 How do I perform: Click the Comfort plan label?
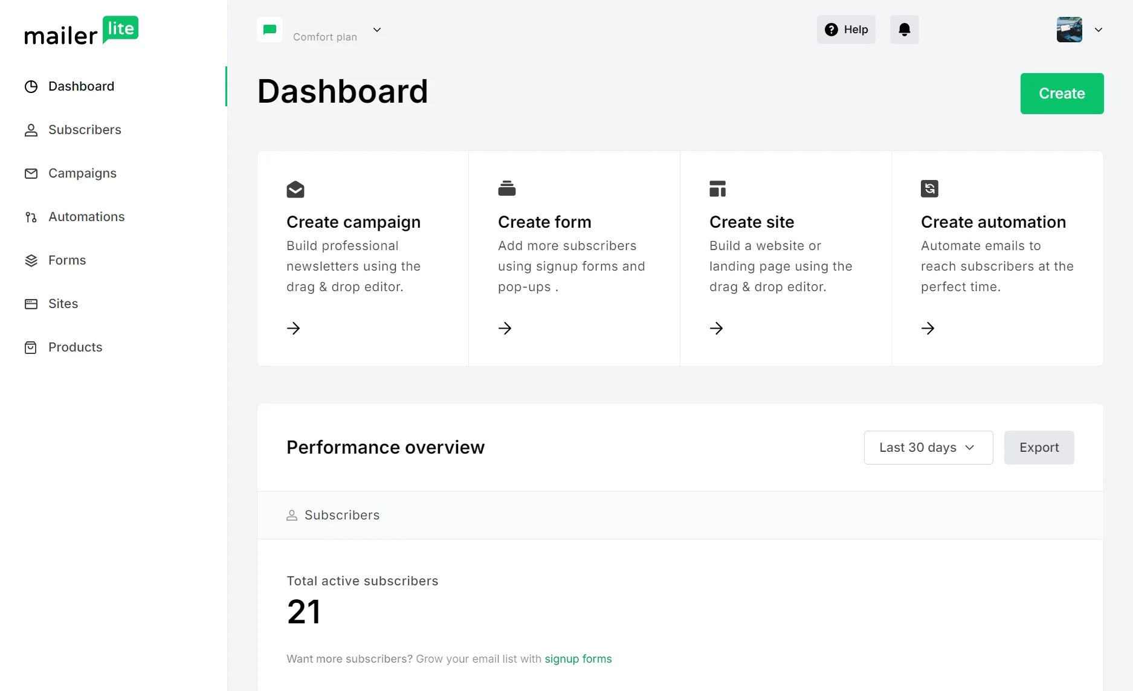click(x=325, y=37)
